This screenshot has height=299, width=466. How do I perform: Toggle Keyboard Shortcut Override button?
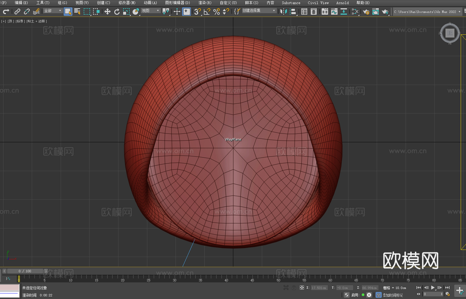click(x=186, y=11)
